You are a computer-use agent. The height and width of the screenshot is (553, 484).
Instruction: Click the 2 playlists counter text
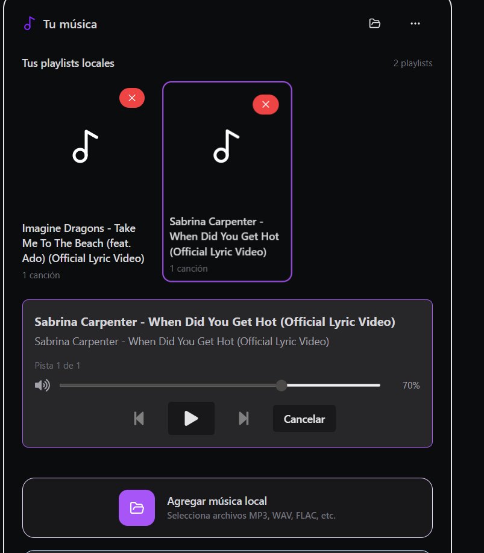coord(413,63)
